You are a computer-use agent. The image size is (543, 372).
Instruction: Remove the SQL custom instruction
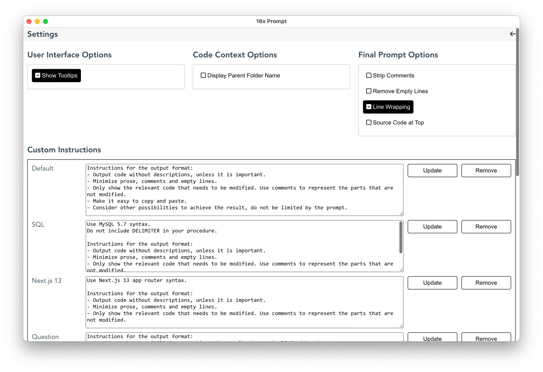coord(486,227)
